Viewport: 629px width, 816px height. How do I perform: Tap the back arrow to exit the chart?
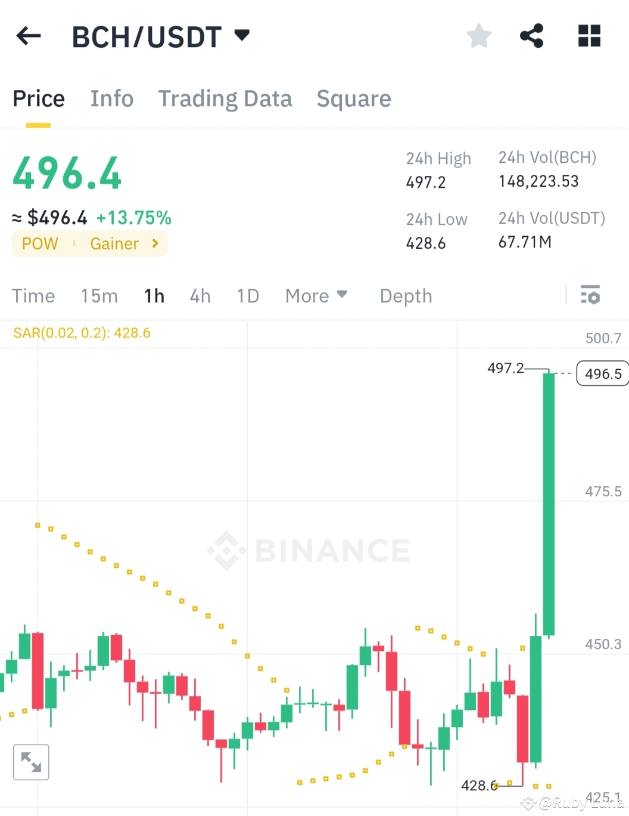tap(28, 36)
